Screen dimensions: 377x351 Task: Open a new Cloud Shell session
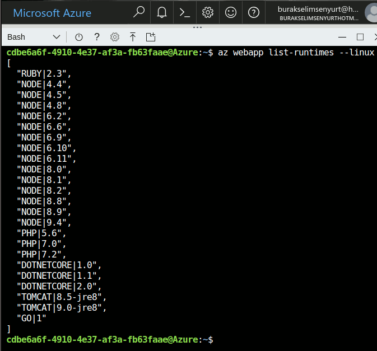coord(150,37)
